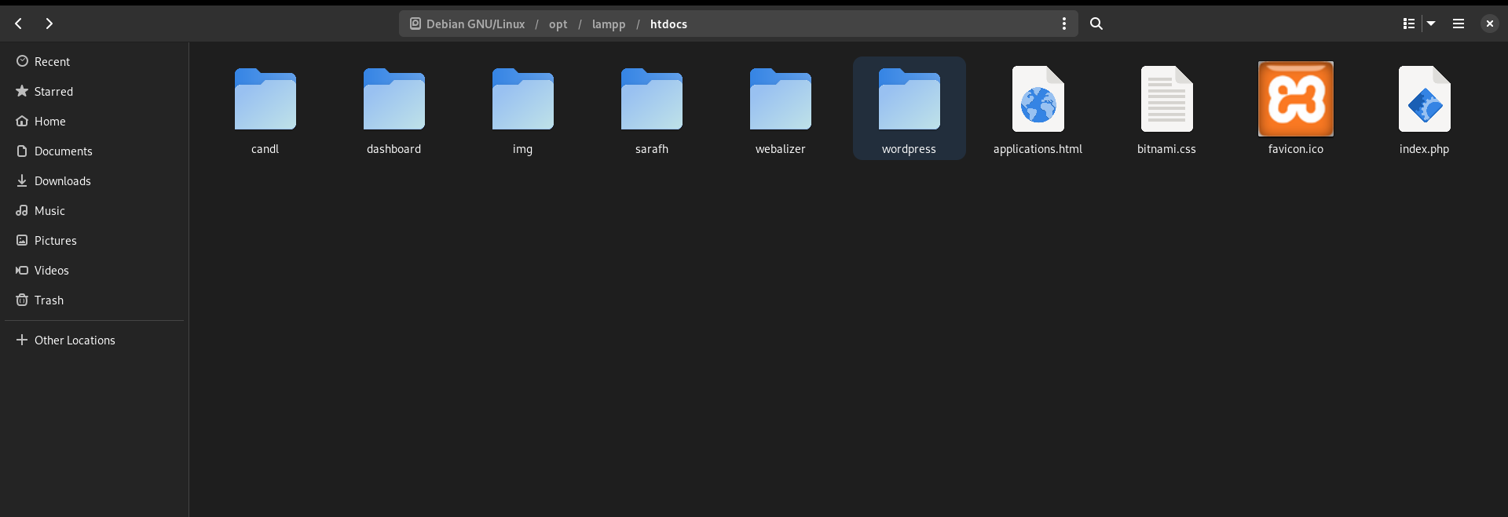1508x517 pixels.
Task: Open Videos in the sidebar
Action: click(x=94, y=270)
